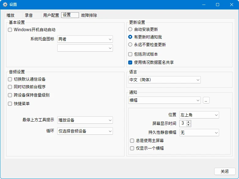Open the 悬停上方工具提示 dropdown
The height and width of the screenshot is (179, 239).
point(85,120)
